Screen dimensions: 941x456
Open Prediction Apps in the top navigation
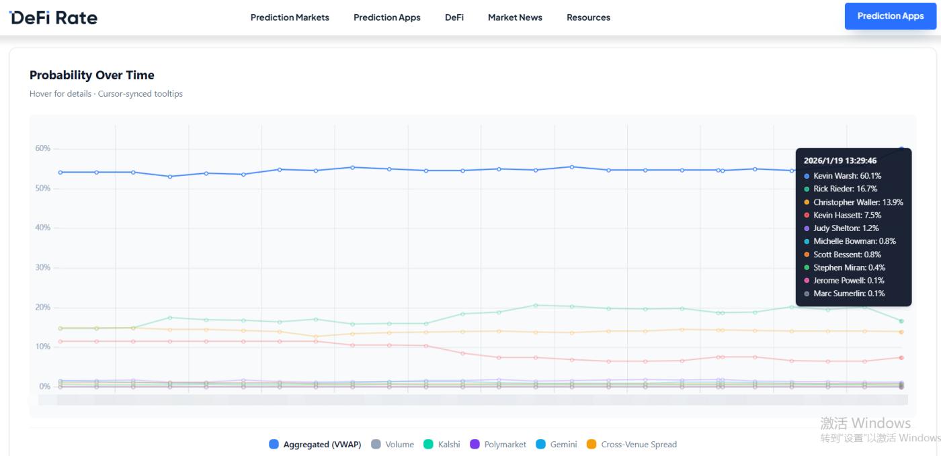pos(386,17)
